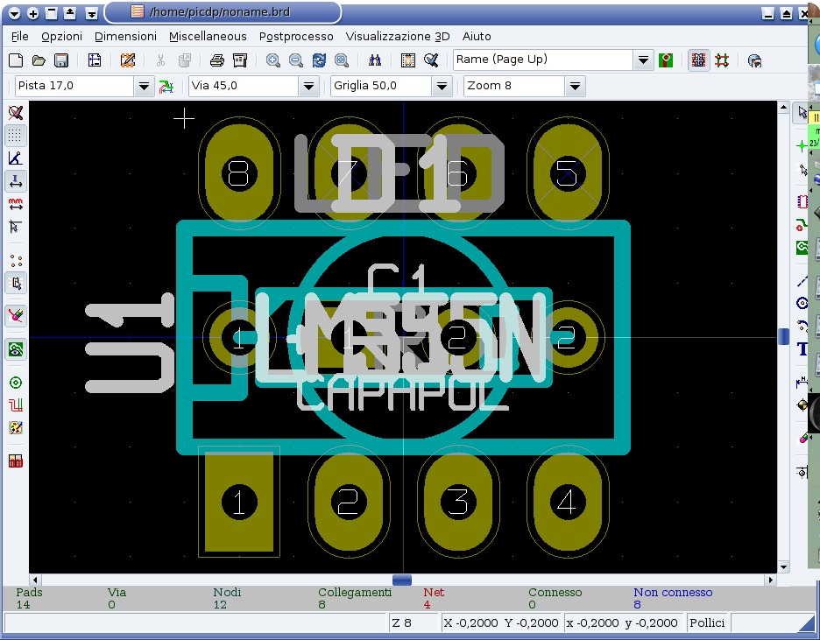Select the layer alignment target tool
This screenshot has height=640, width=820.
pos(802,404)
